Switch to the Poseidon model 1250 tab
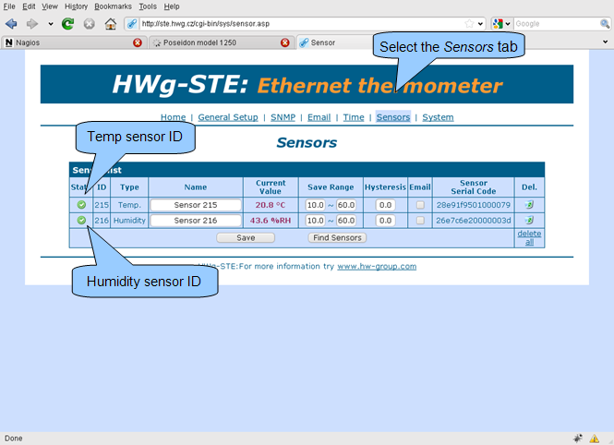This screenshot has width=614, height=445. (x=222, y=42)
